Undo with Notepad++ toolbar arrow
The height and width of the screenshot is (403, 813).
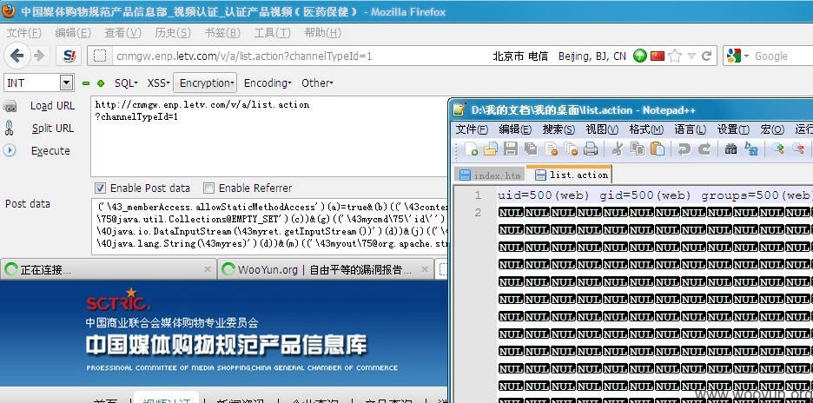(684, 149)
